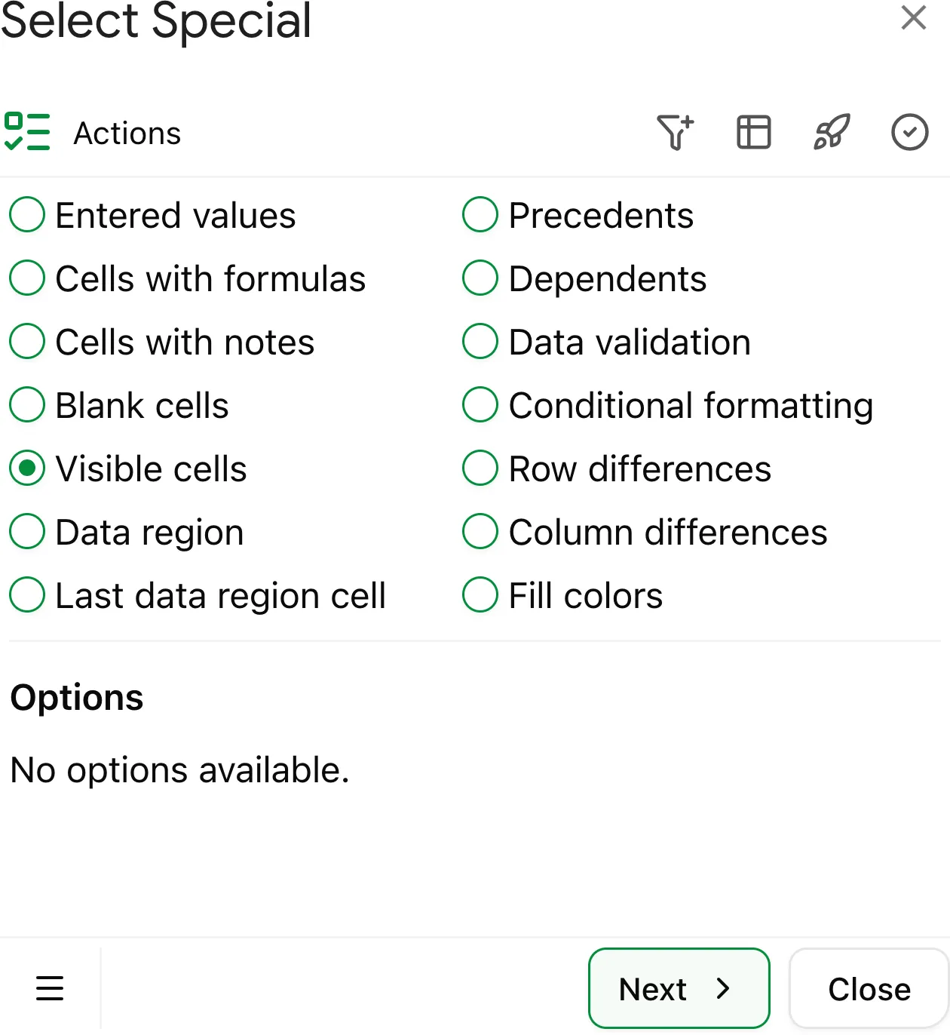This screenshot has width=950, height=1035.
Task: Choose Cells with formulas
Action: 26,278
